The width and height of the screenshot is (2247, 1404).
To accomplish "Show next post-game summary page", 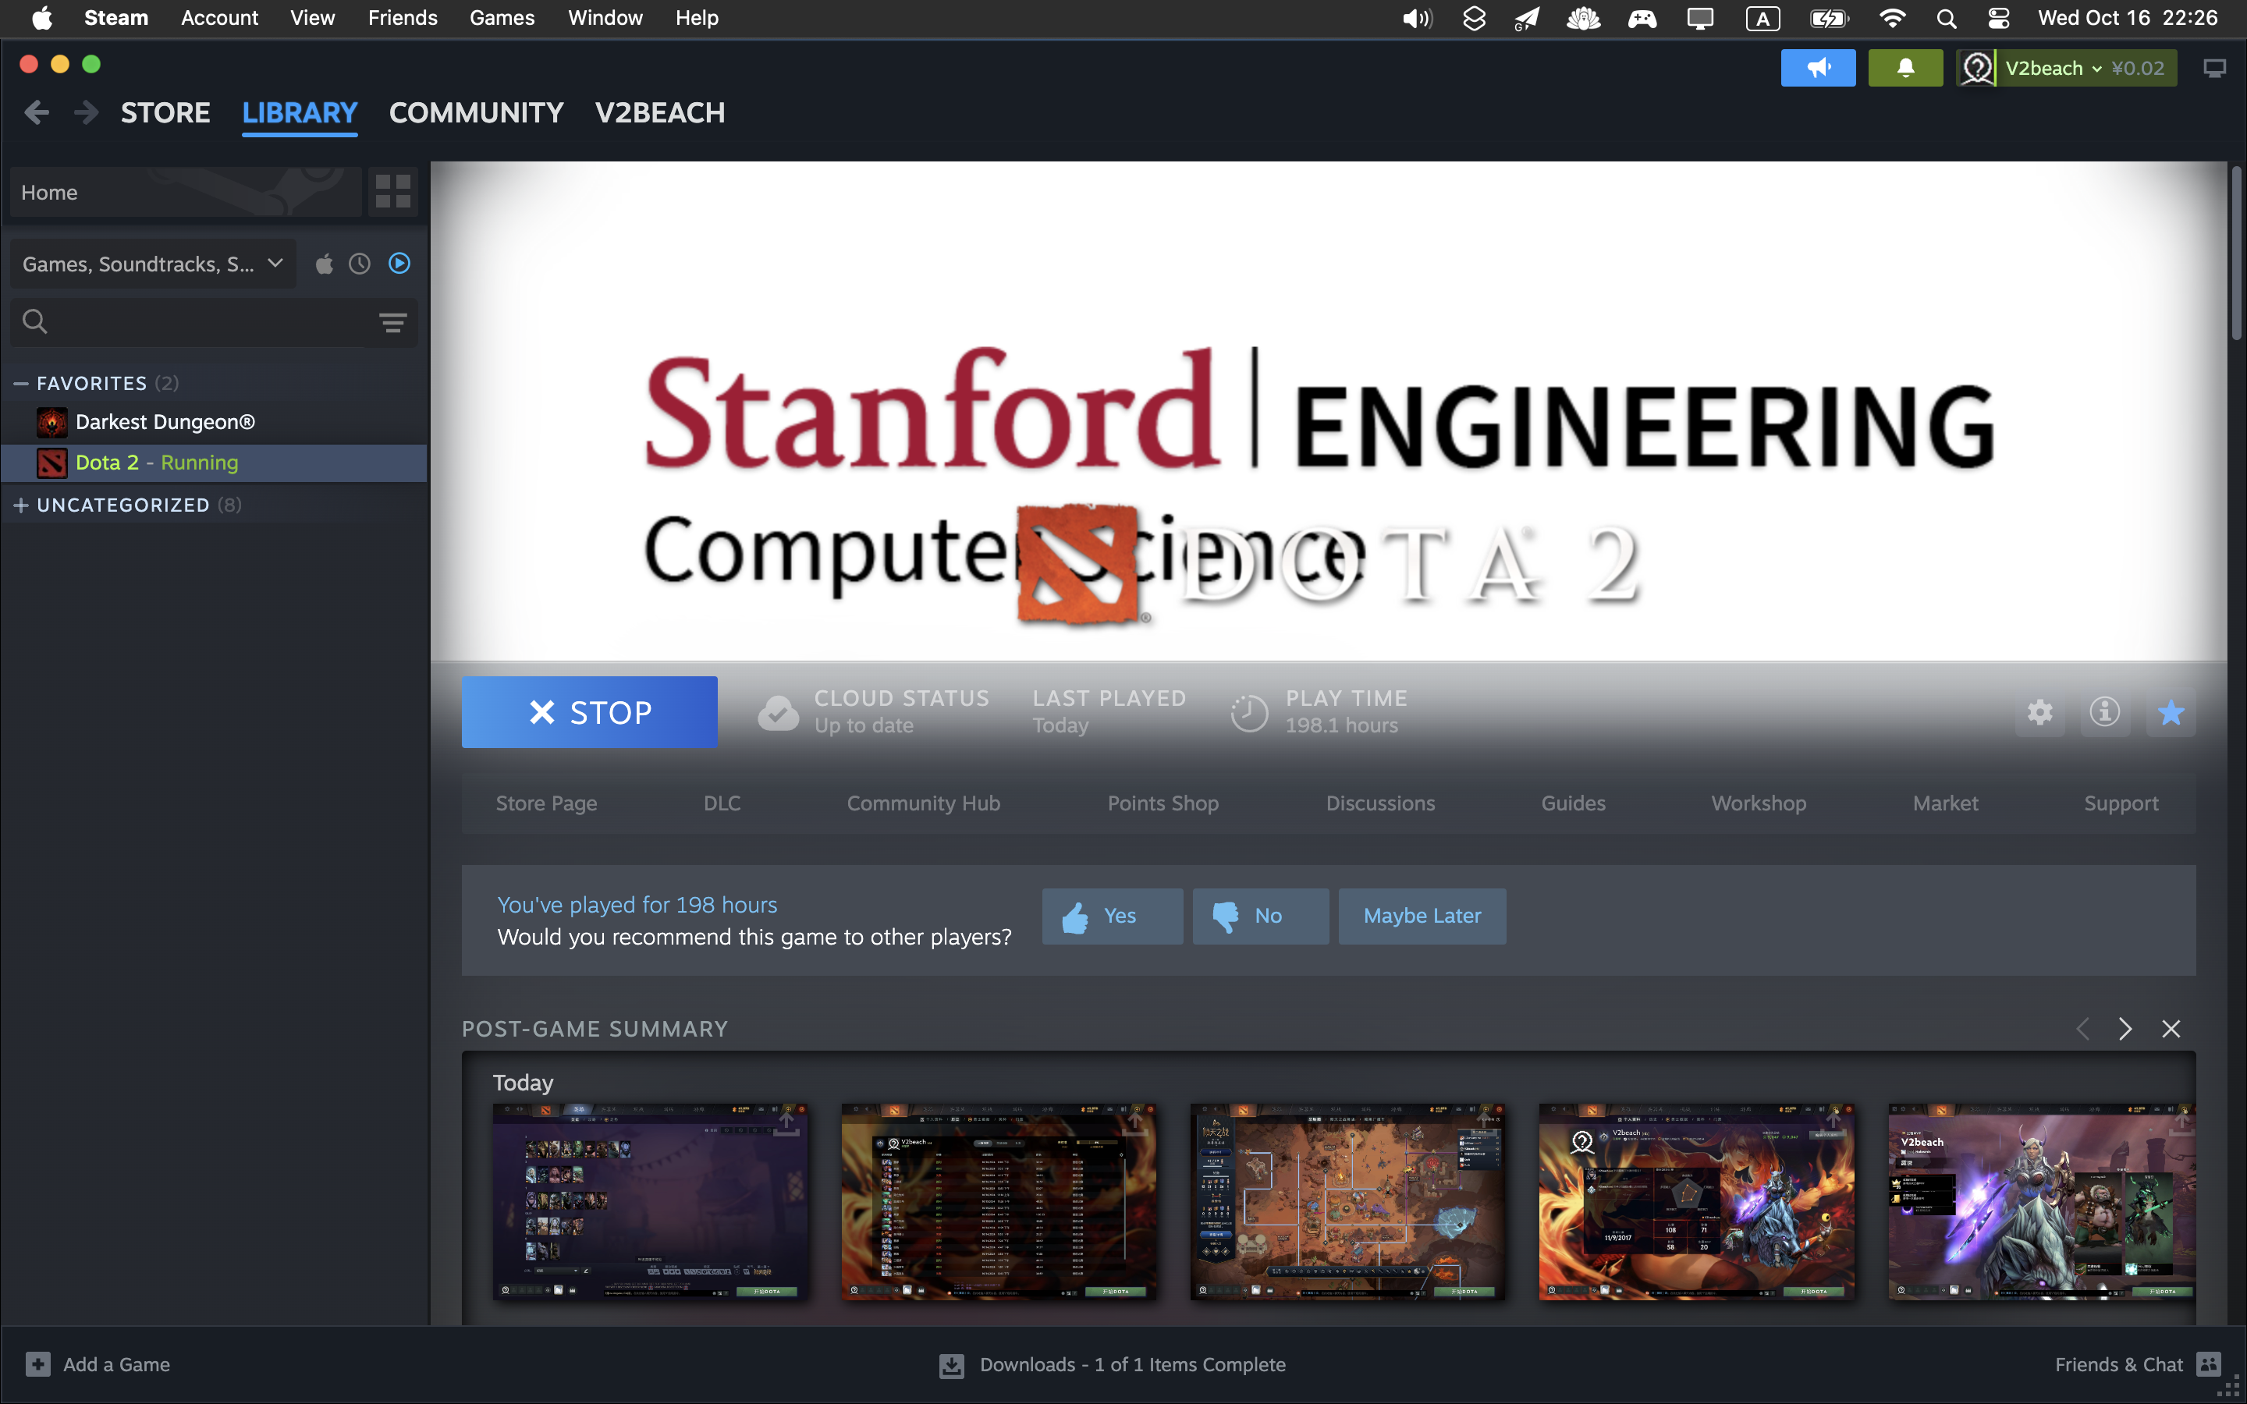I will click(x=2125, y=1029).
